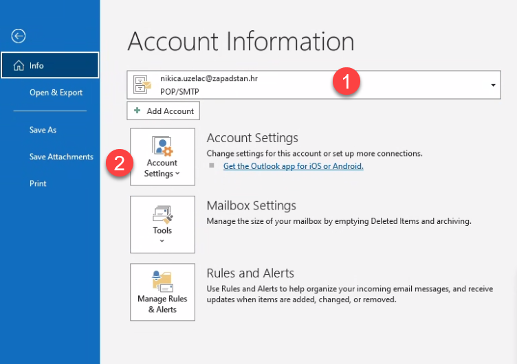
Task: Select the Info menu item
Action: [x=50, y=65]
